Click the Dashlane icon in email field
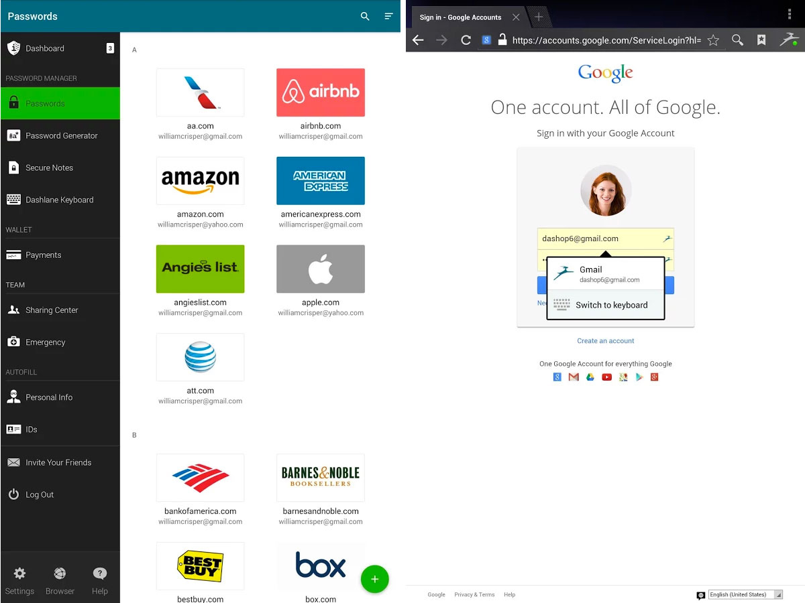Screen dimensions: 805x603 pos(667,239)
